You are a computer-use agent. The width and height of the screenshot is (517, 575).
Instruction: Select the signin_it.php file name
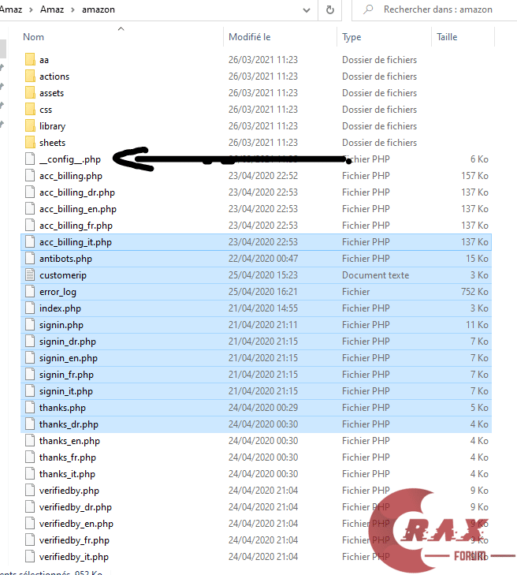point(66,391)
